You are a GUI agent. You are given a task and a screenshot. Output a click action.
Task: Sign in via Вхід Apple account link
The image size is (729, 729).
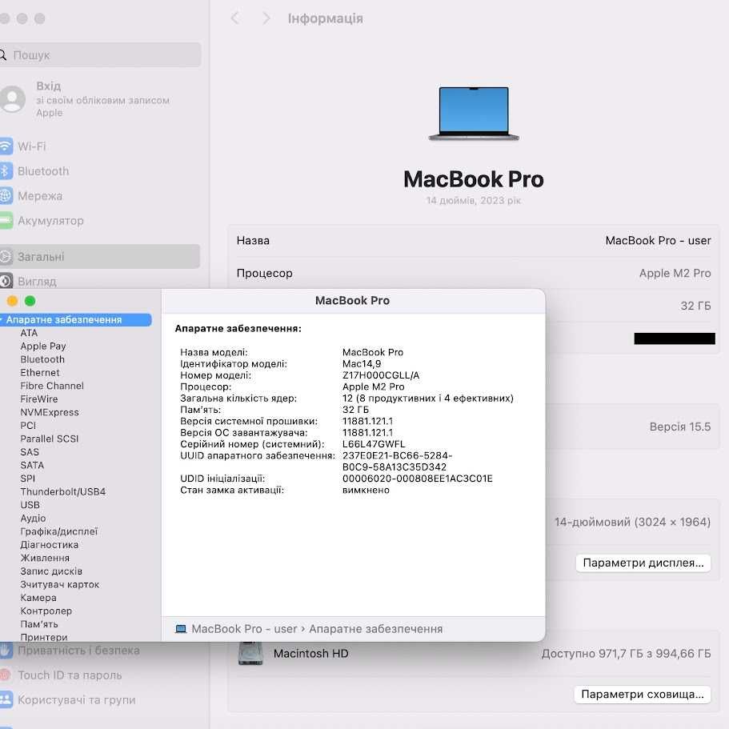point(102,99)
